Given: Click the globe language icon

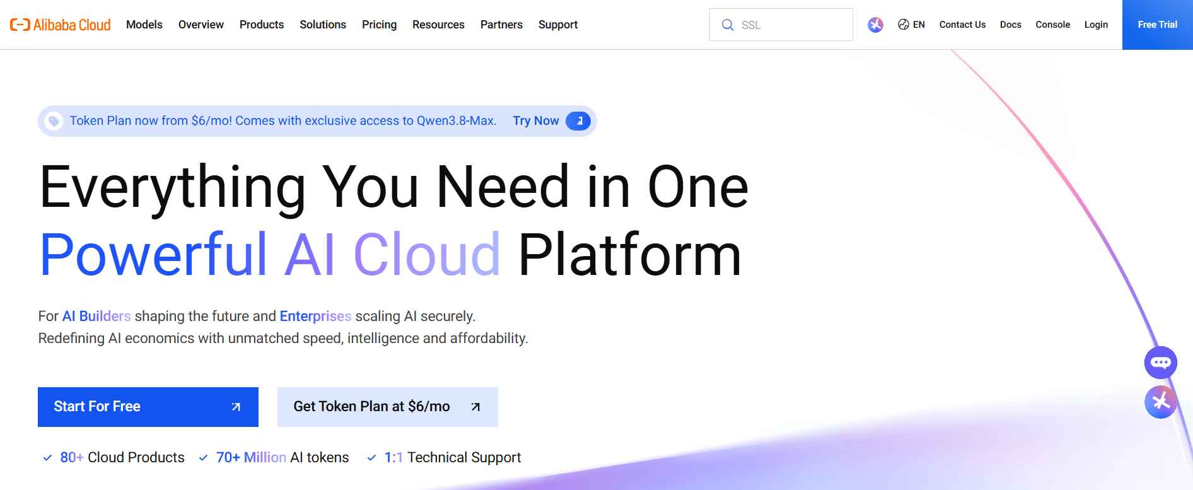Looking at the screenshot, I should pyautogui.click(x=904, y=25).
